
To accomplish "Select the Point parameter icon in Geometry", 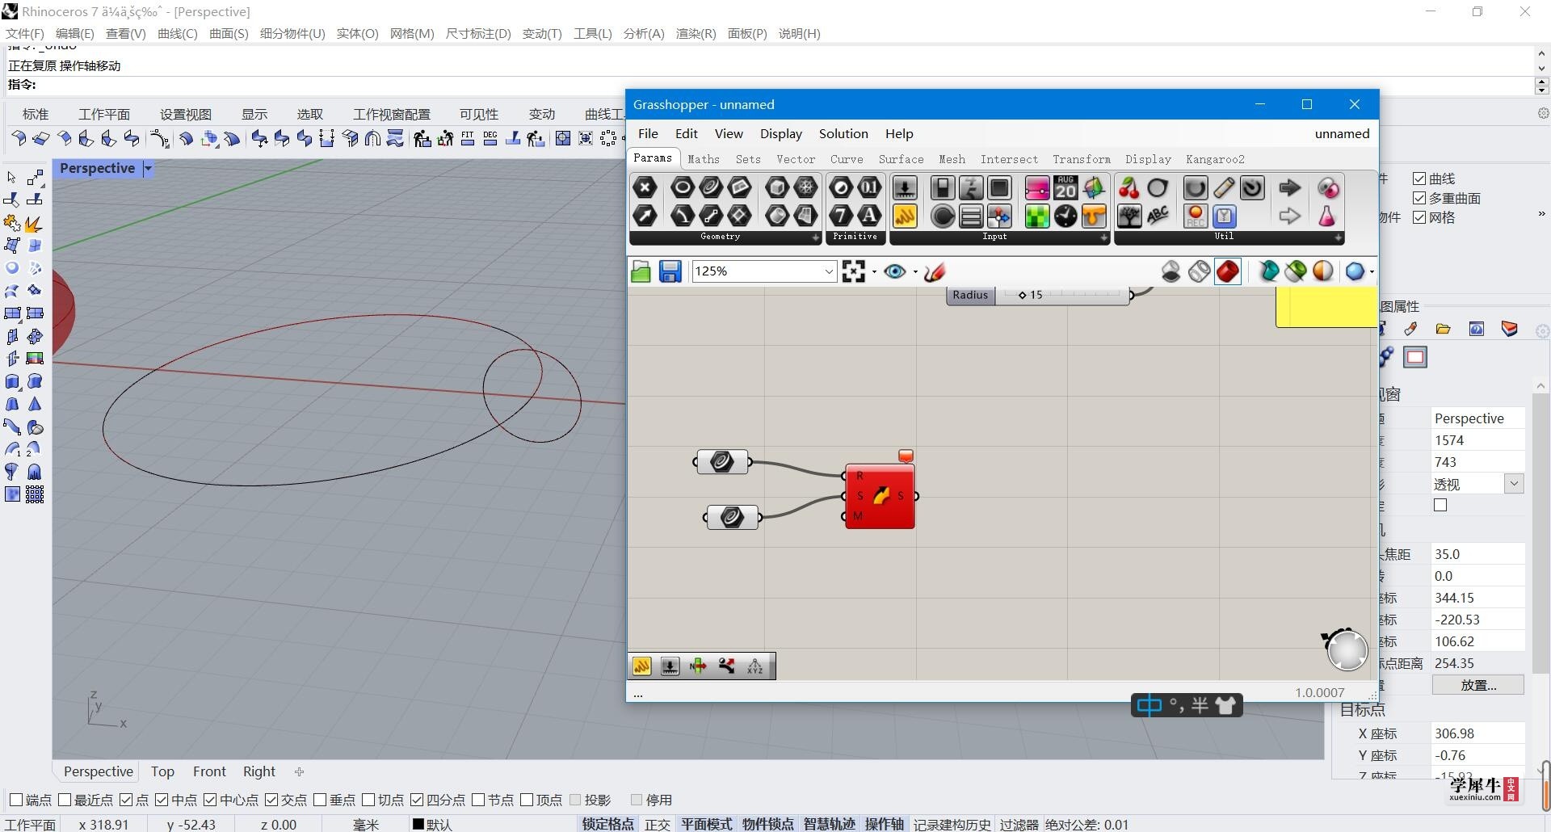I will point(645,187).
